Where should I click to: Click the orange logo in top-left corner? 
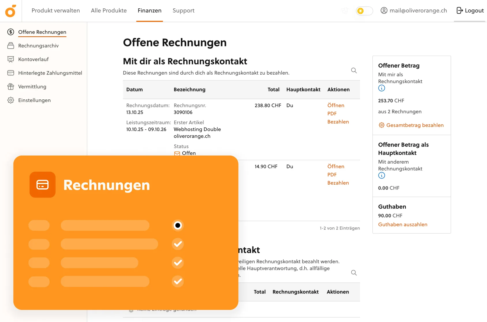(11, 11)
